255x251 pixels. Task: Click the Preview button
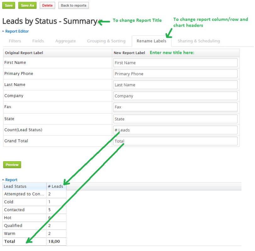click(12, 165)
